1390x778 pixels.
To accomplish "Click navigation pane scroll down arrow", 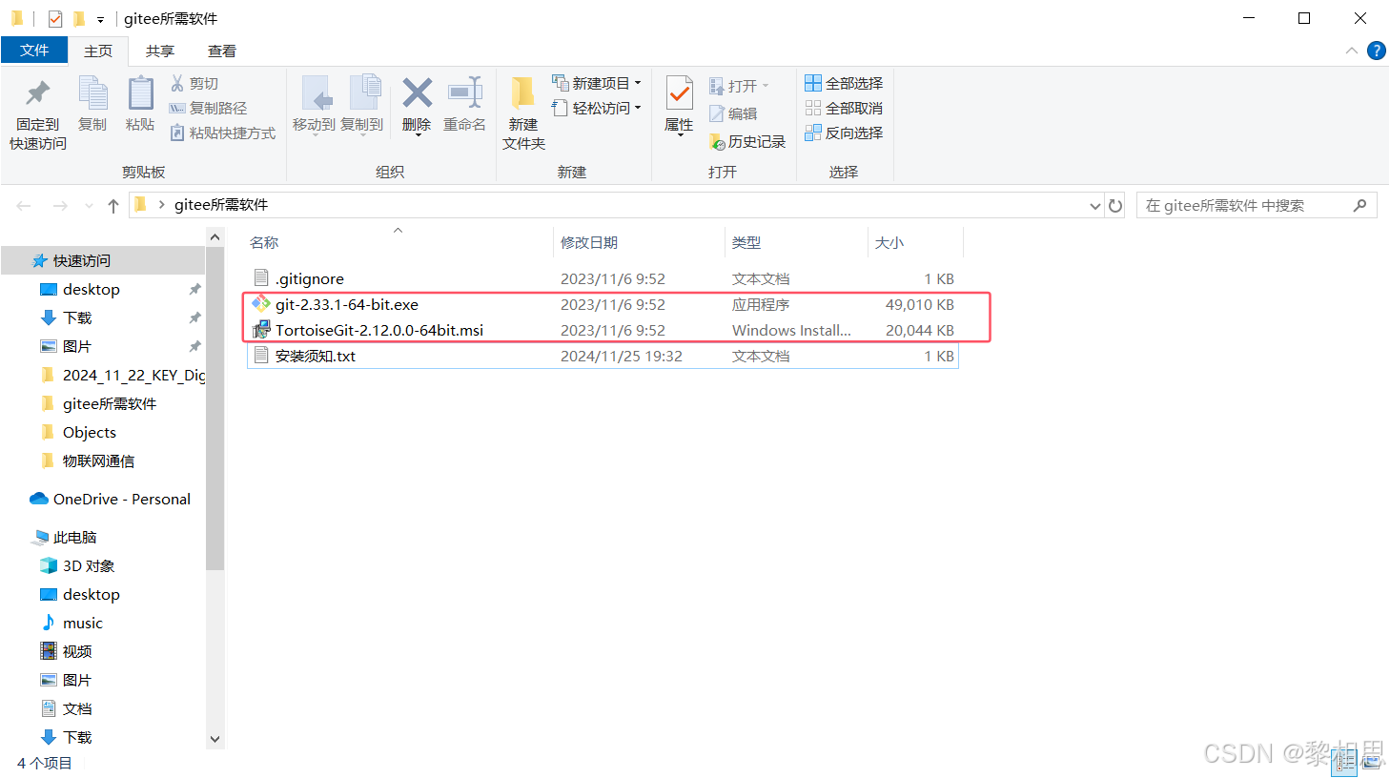I will click(x=215, y=739).
